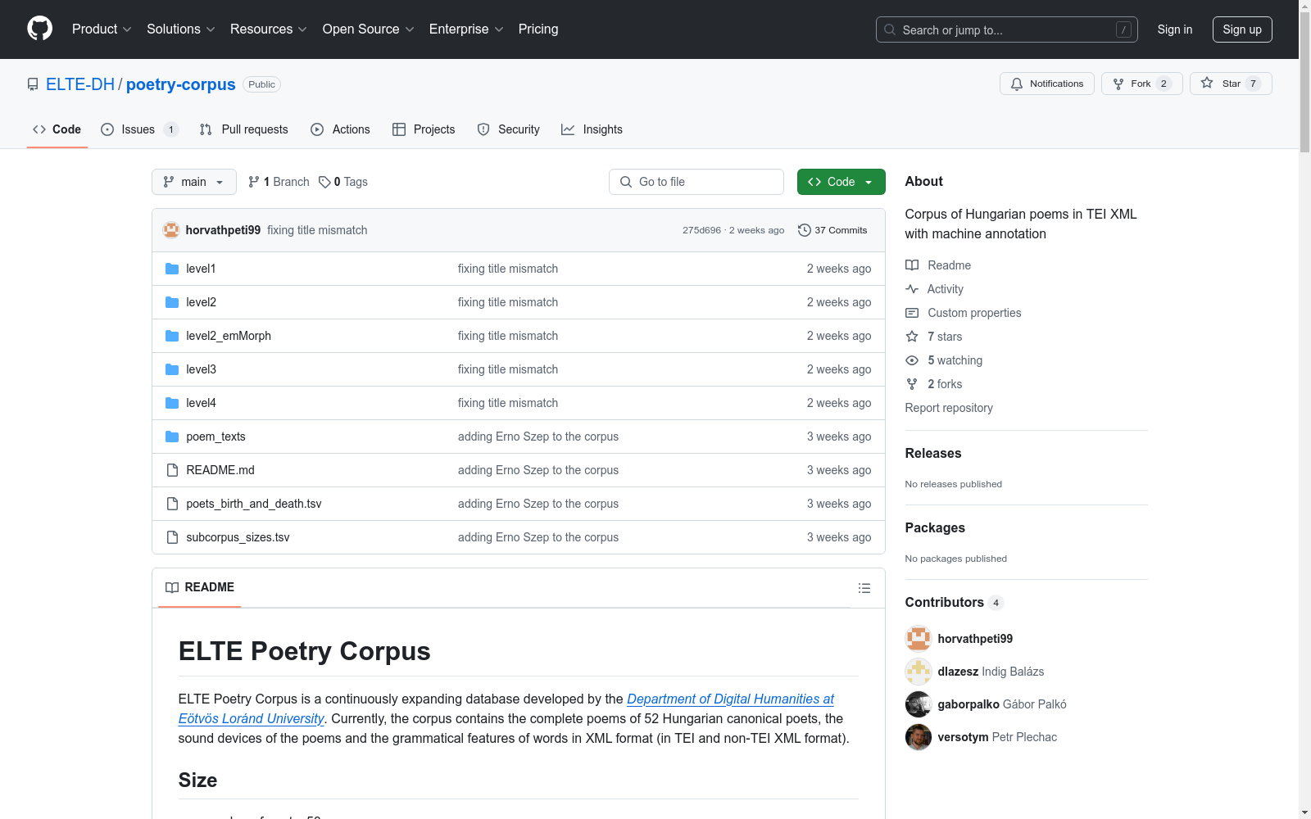Click the Notifications button
Screen dimensions: 1311x819
pos(1047,84)
